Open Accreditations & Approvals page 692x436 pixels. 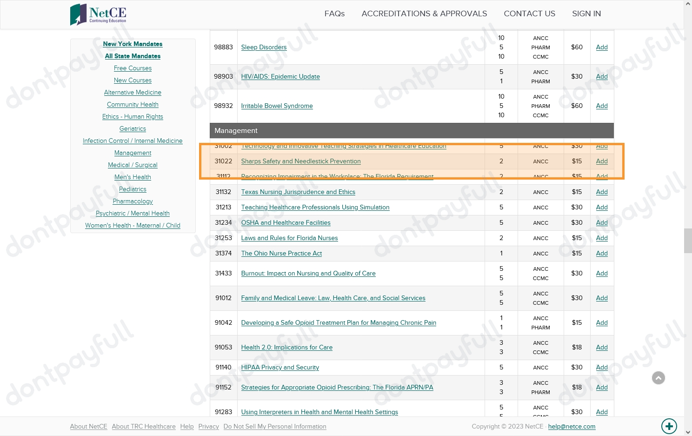pyautogui.click(x=424, y=13)
